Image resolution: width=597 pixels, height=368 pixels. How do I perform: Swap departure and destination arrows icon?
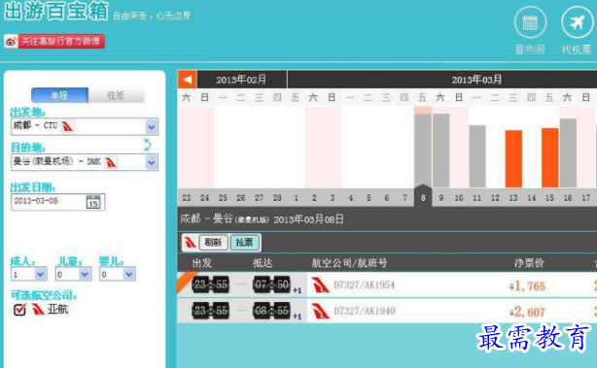[x=147, y=145]
